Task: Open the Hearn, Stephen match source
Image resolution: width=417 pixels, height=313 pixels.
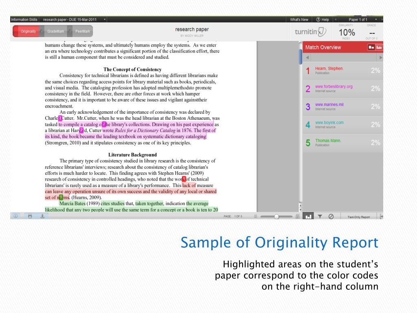Action: pos(329,68)
